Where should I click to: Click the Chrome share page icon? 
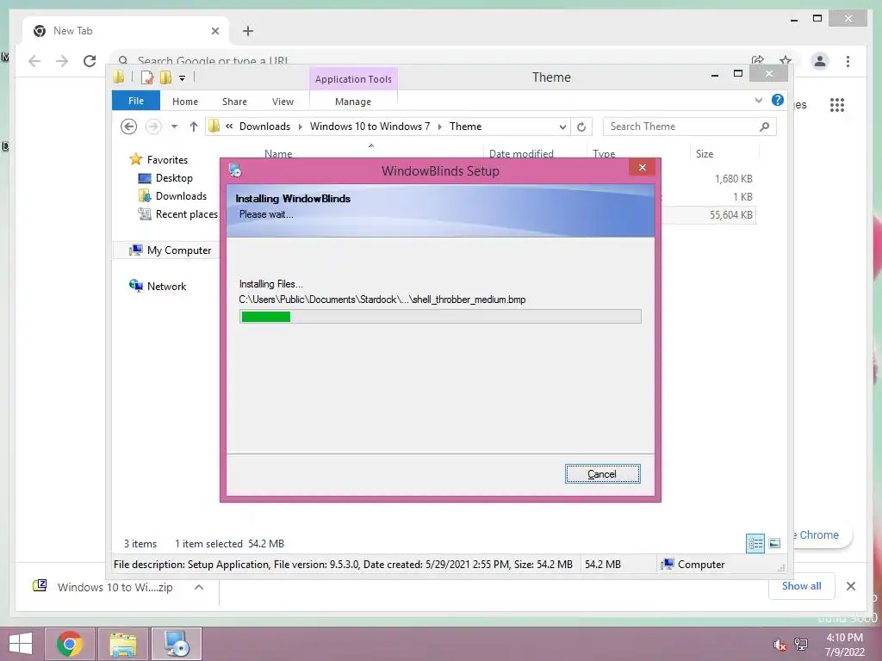(758, 60)
